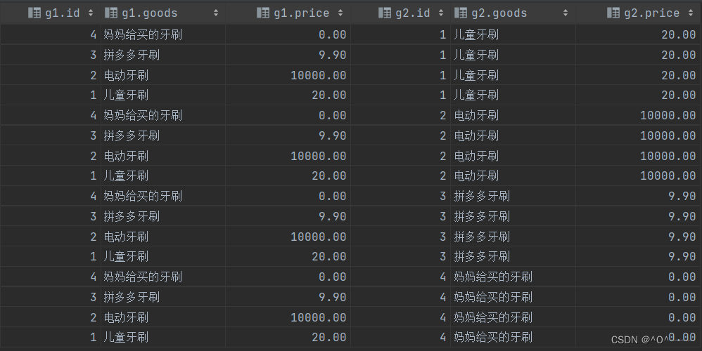
Task: Click the table icon beside g1.goods header
Action: click(x=110, y=13)
